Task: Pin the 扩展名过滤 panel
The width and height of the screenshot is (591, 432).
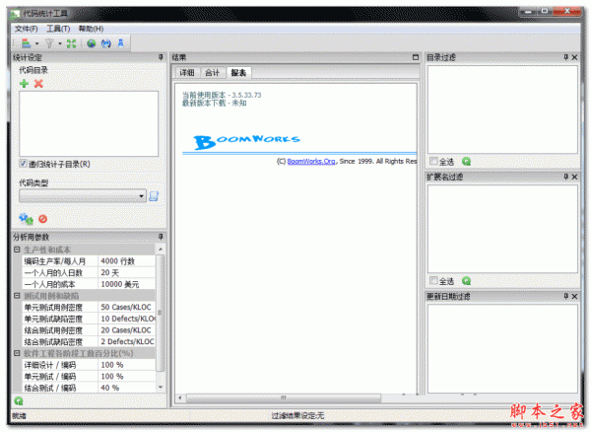Action: pyautogui.click(x=565, y=177)
